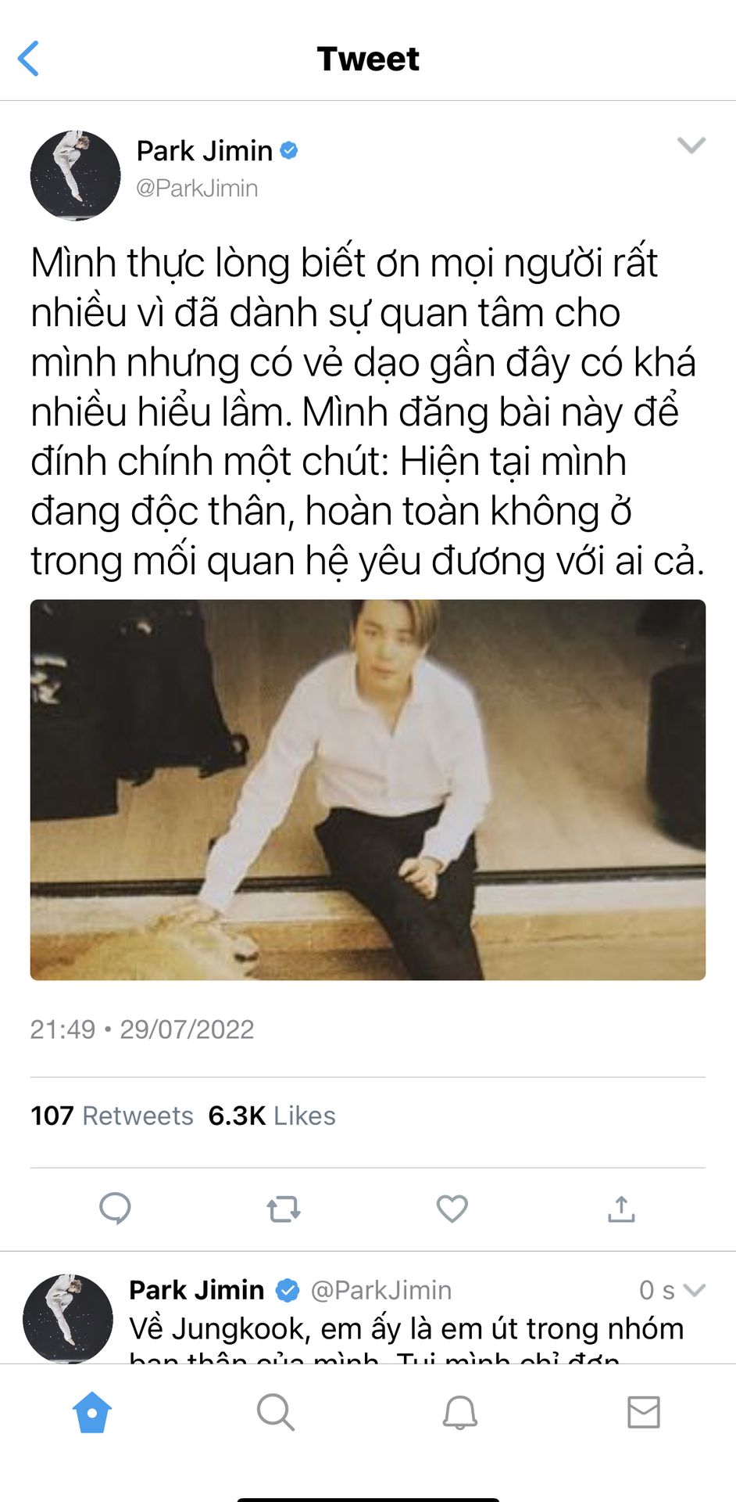Viewport: 736px width, 1502px height.
Task: Like the tweet with heart icon
Action: (x=452, y=1209)
